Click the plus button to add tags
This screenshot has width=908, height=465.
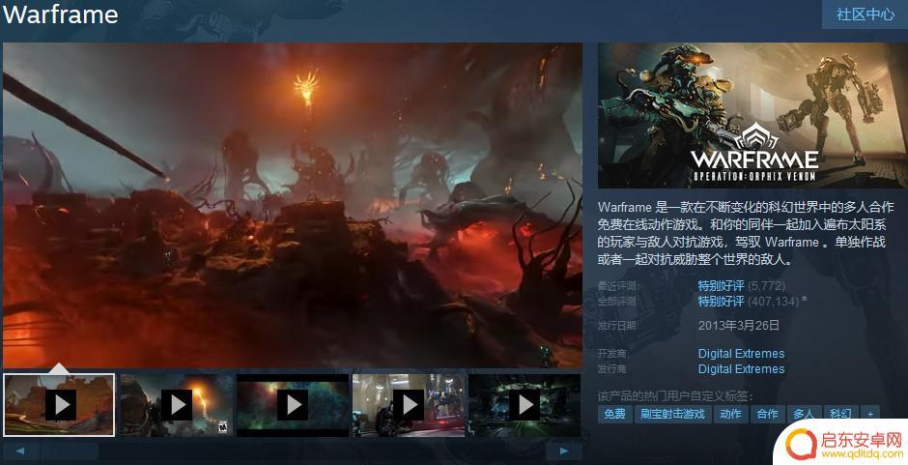click(x=869, y=414)
